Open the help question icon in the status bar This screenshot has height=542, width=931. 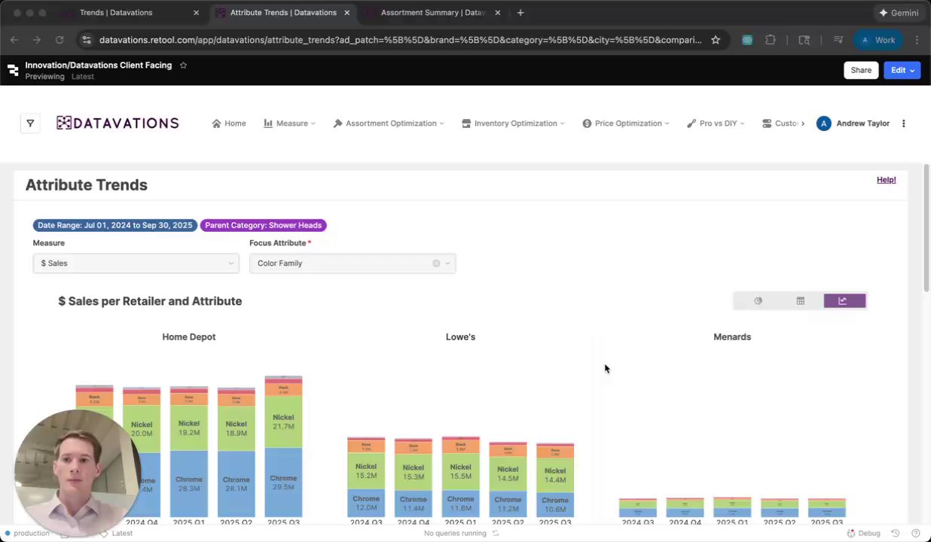(x=916, y=534)
